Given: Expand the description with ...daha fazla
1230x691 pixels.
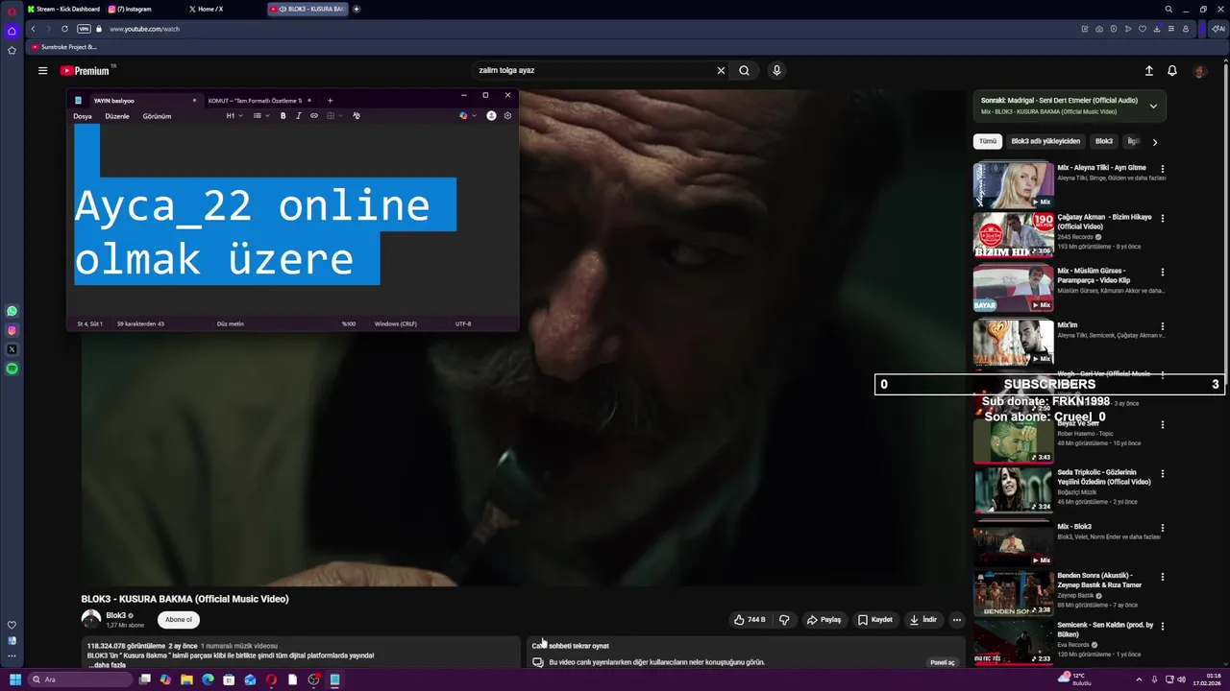Looking at the screenshot, I should click(107, 665).
